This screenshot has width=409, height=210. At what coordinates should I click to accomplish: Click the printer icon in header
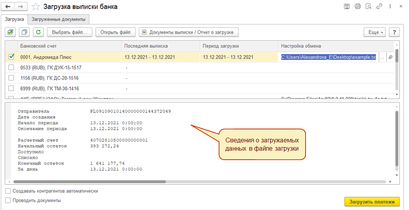(357, 7)
